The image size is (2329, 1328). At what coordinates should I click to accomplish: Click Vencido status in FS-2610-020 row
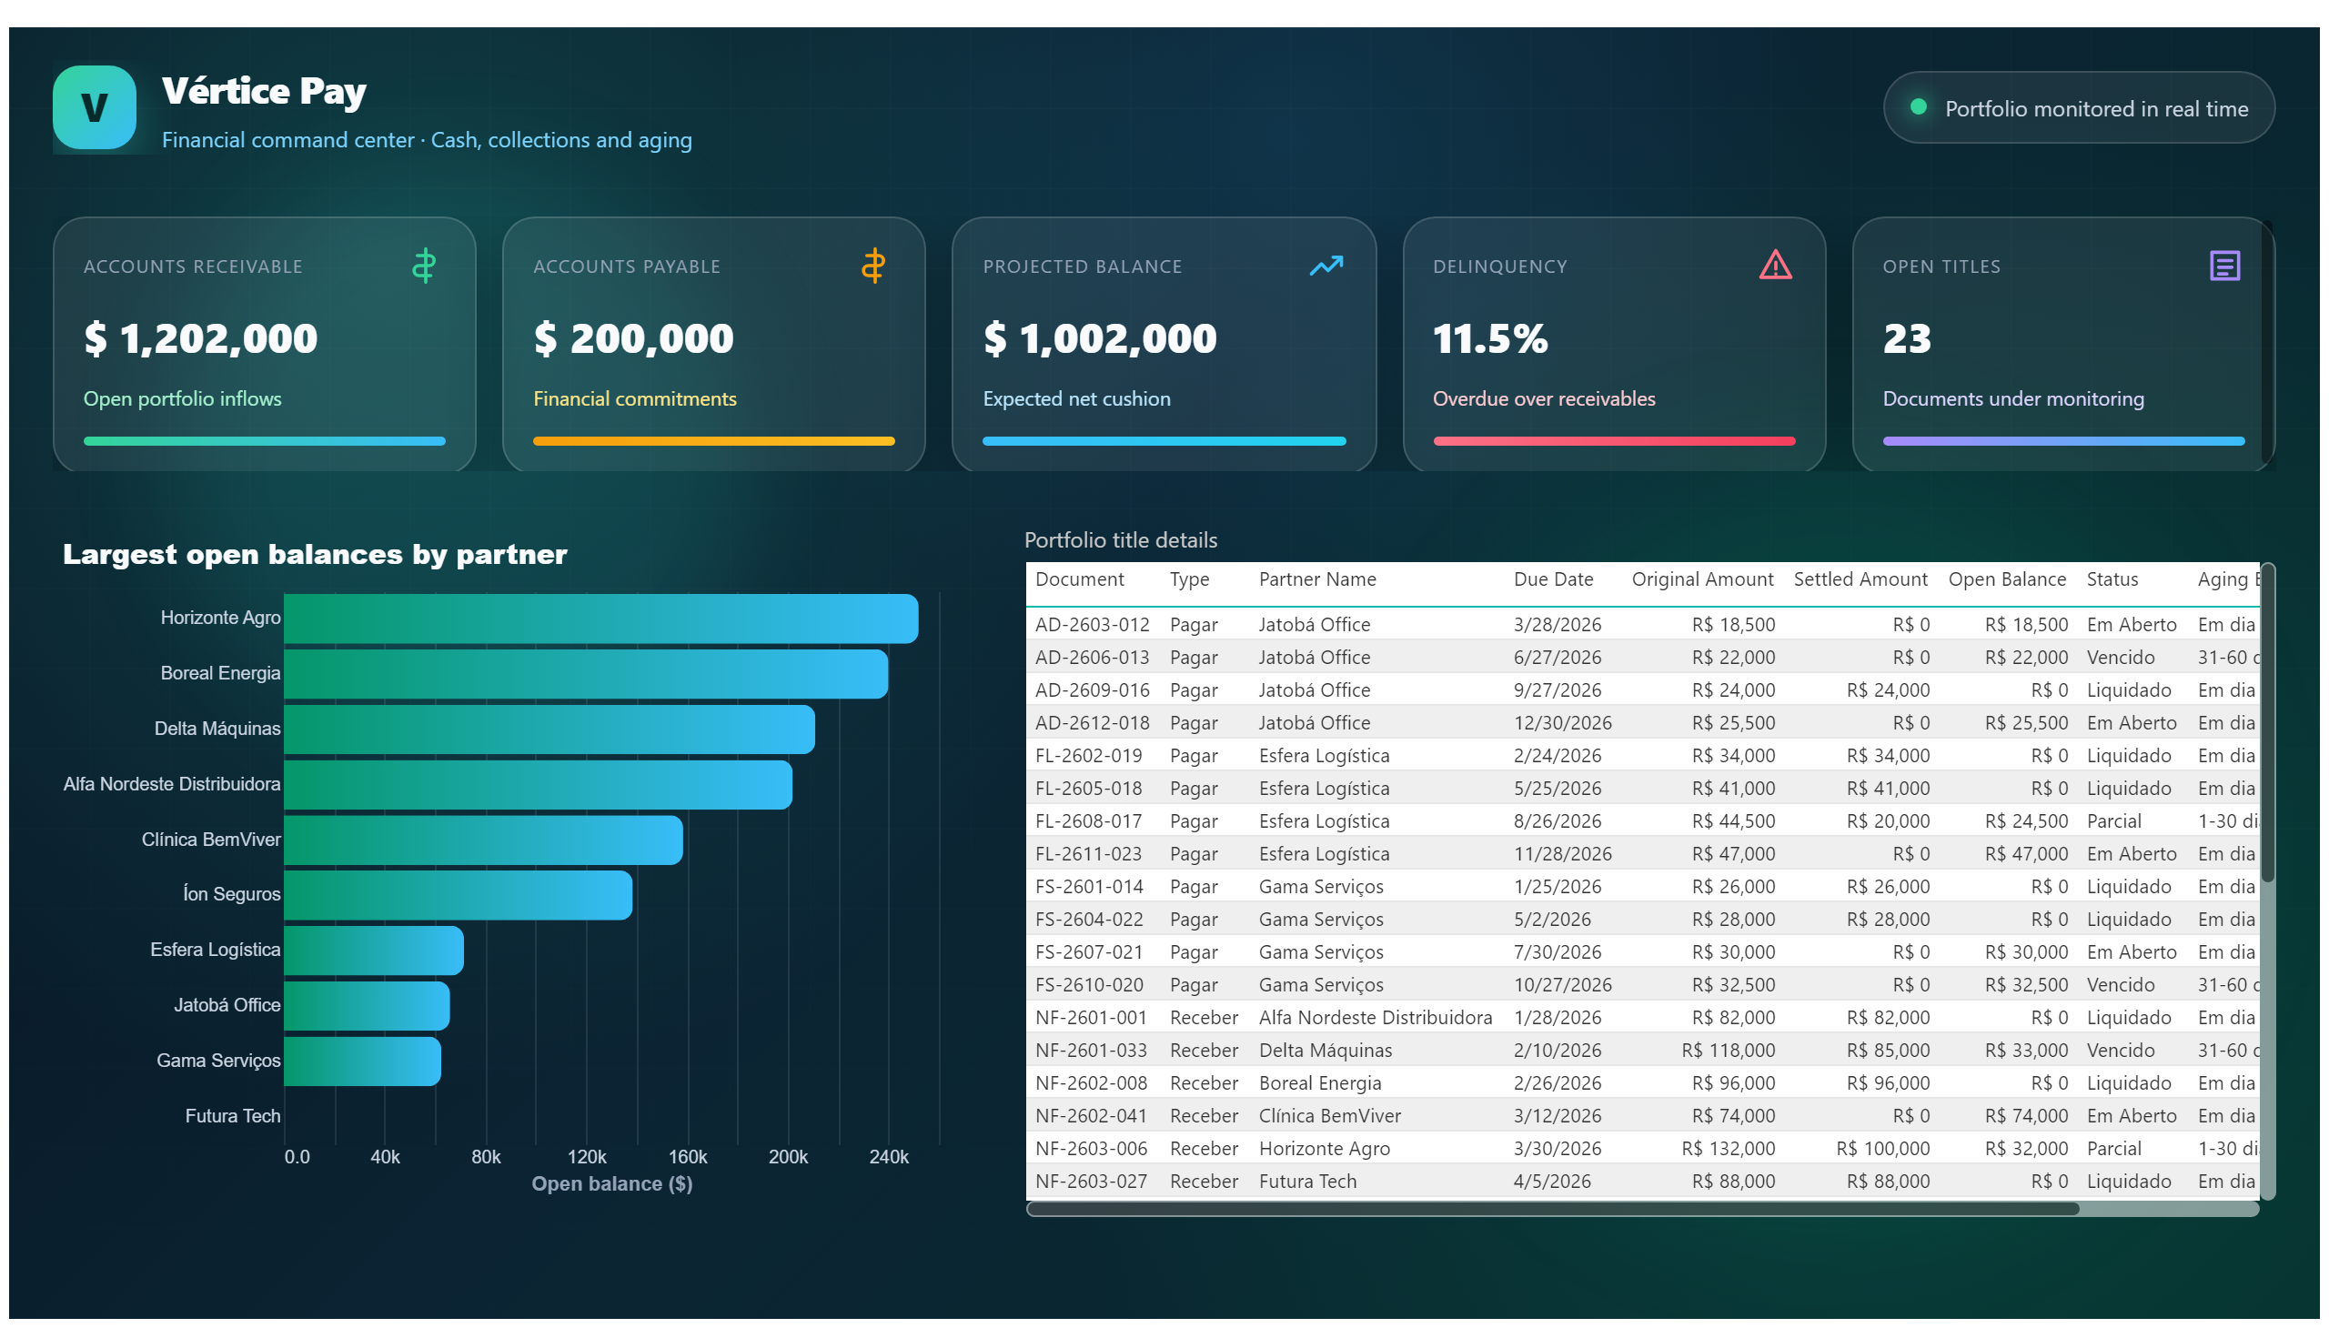(x=2119, y=985)
